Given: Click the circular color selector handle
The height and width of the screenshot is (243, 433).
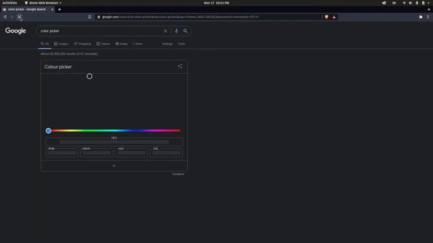Looking at the screenshot, I should [x=89, y=76].
